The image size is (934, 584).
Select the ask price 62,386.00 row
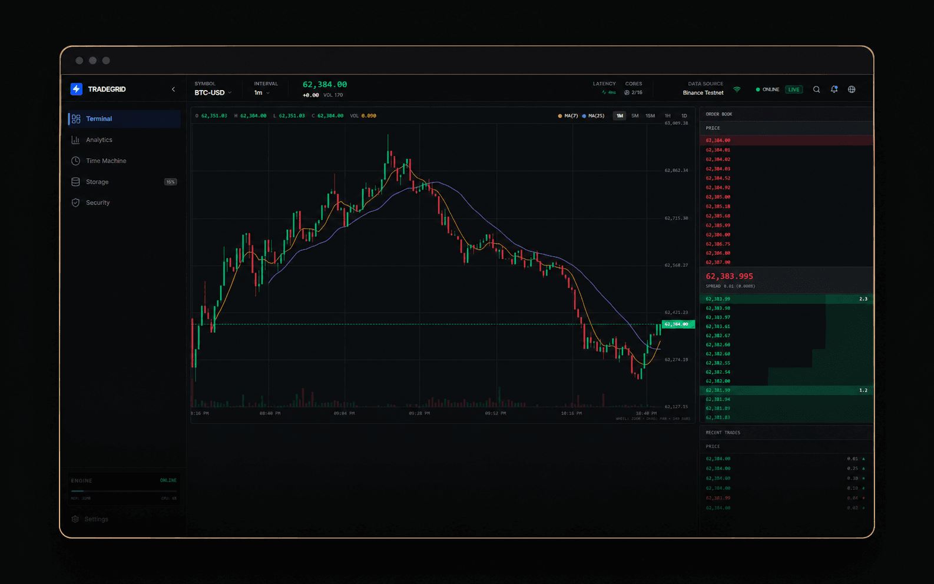coord(786,235)
